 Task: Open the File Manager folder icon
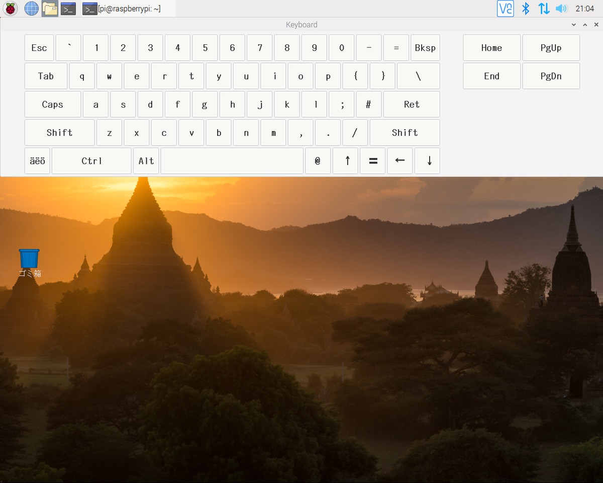click(x=49, y=8)
